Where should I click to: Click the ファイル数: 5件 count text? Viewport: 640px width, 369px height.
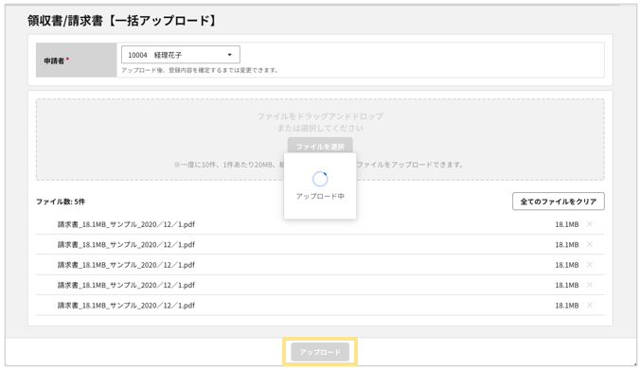(61, 202)
